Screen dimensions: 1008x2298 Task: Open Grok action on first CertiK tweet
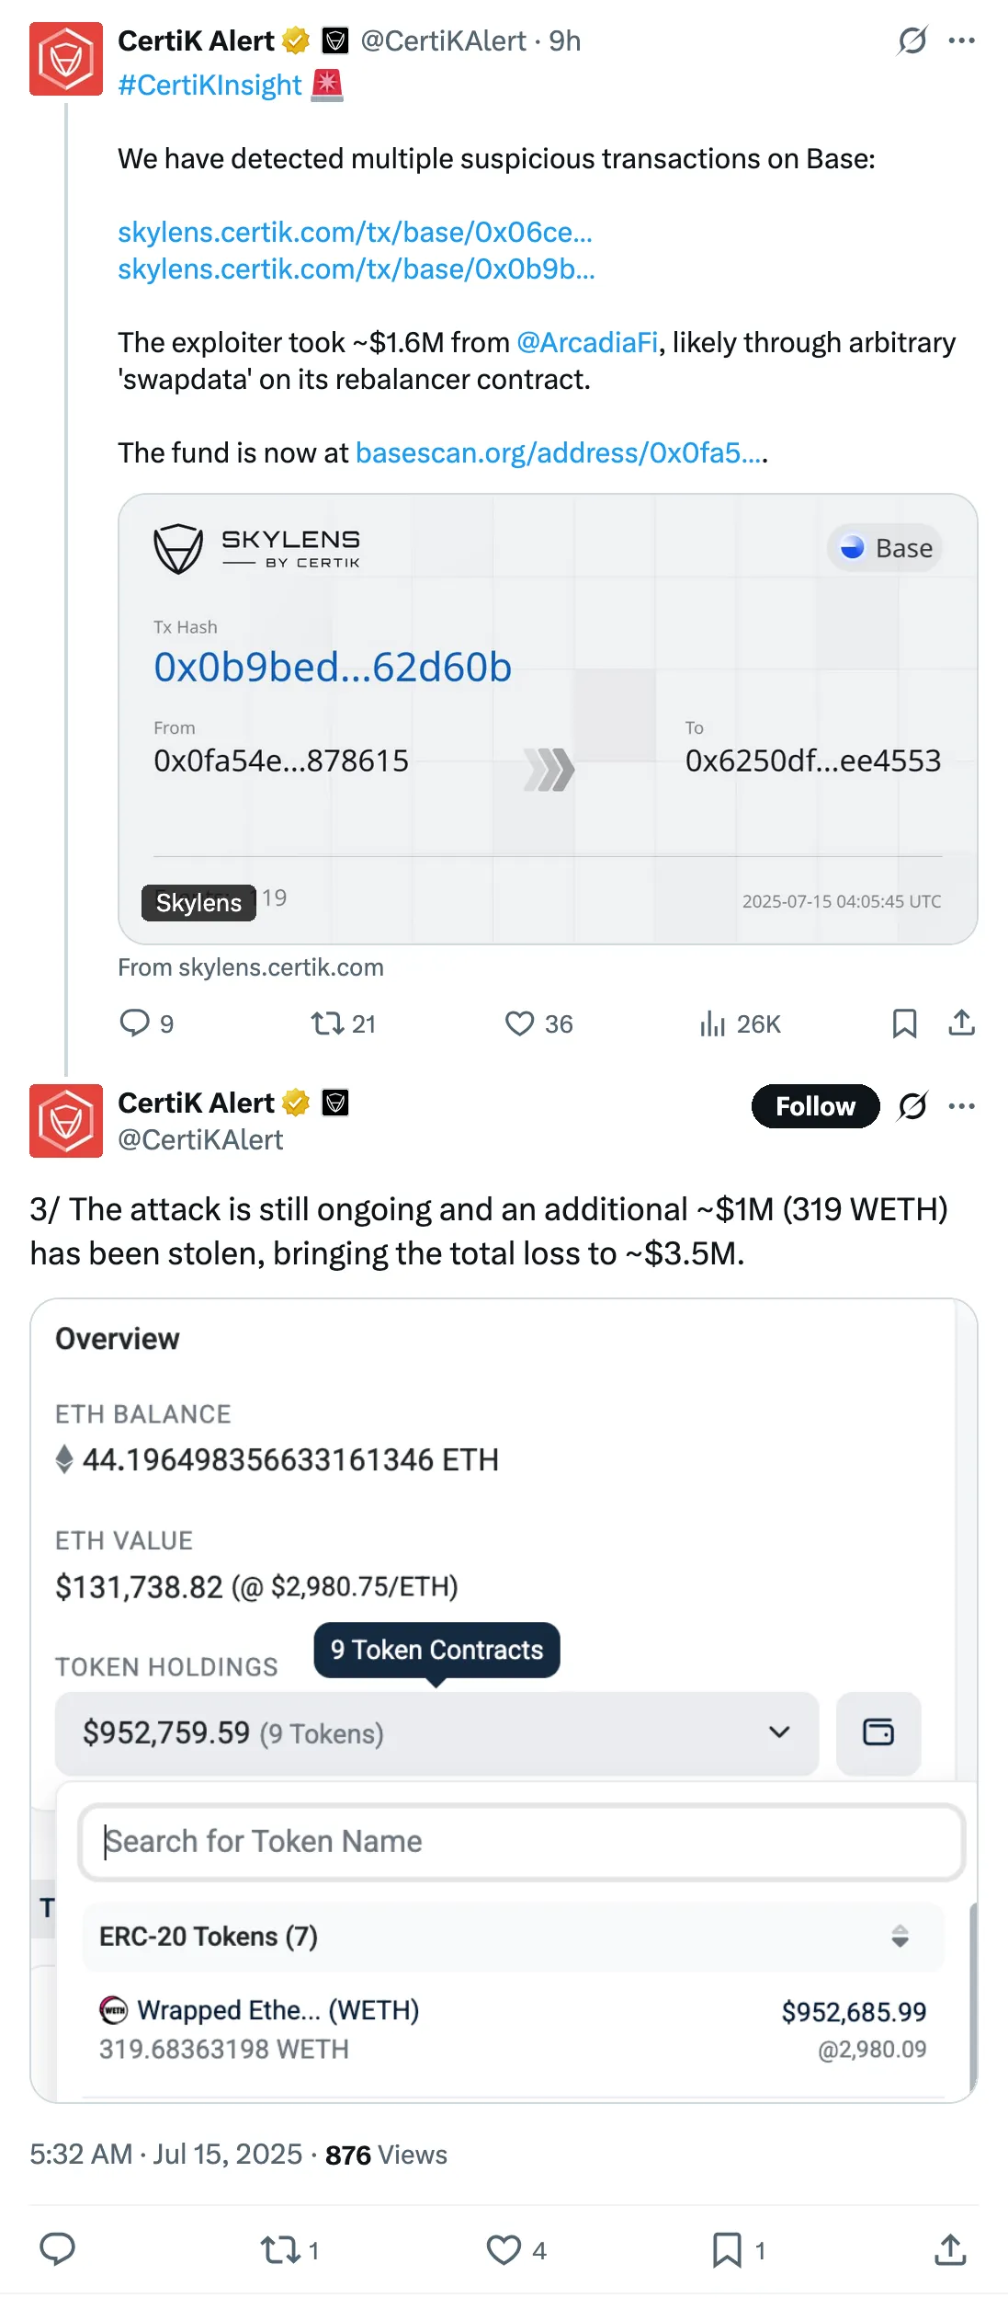click(912, 40)
